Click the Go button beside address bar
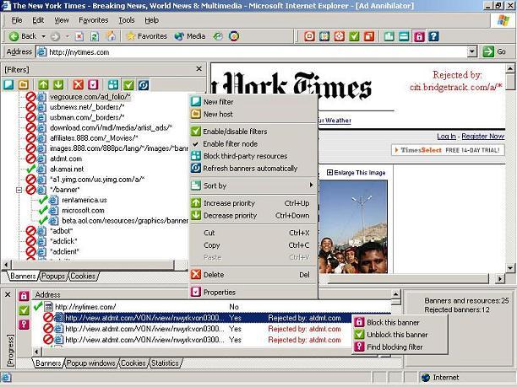The height and width of the screenshot is (387, 517). 494,51
